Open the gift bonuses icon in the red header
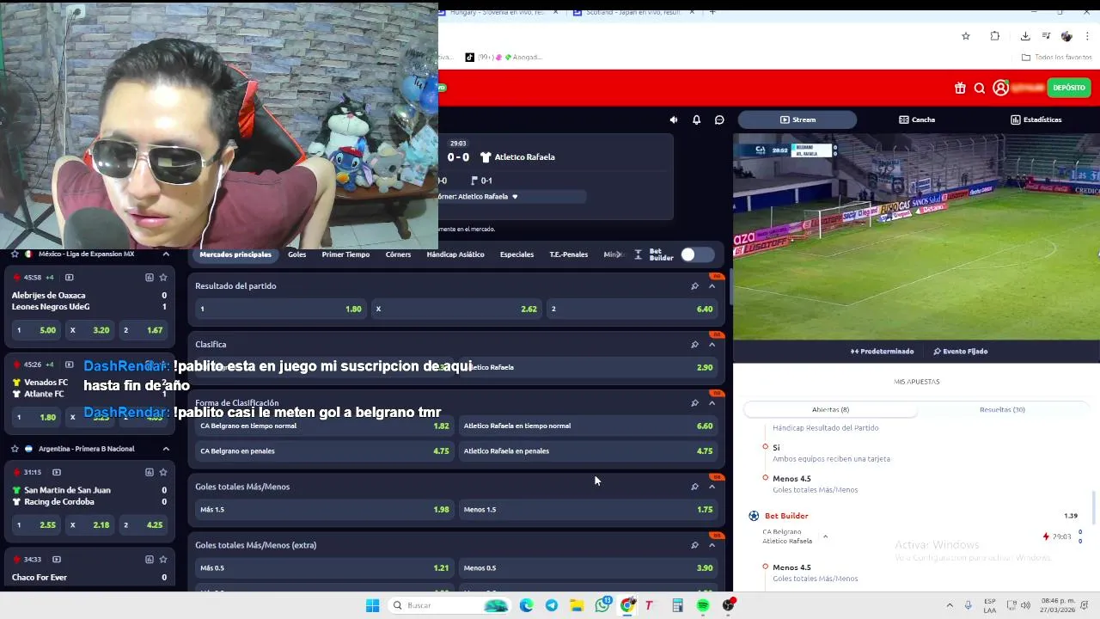 (x=960, y=88)
